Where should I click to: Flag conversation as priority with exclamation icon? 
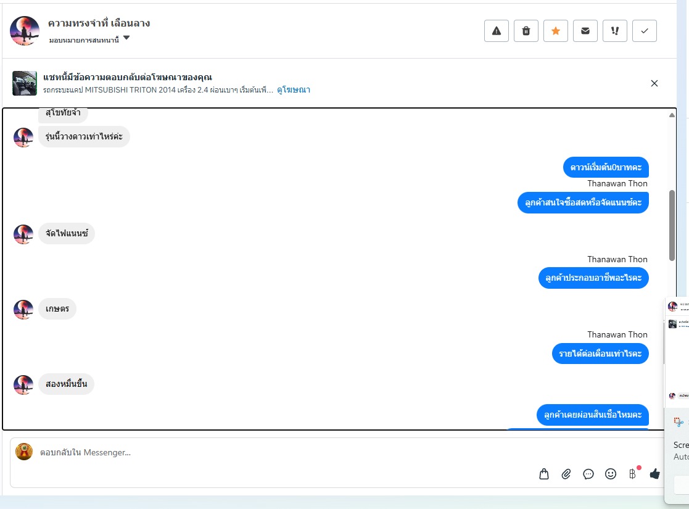click(615, 31)
